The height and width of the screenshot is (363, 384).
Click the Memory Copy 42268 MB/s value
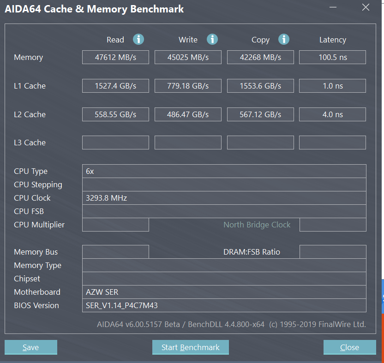260,57
